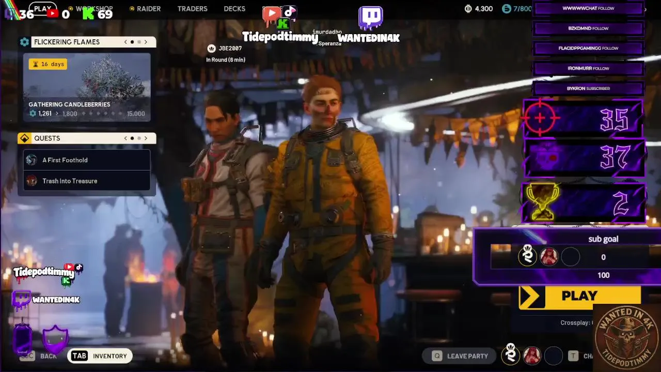Go to next Quests page arrow
The image size is (661, 372).
(146, 138)
